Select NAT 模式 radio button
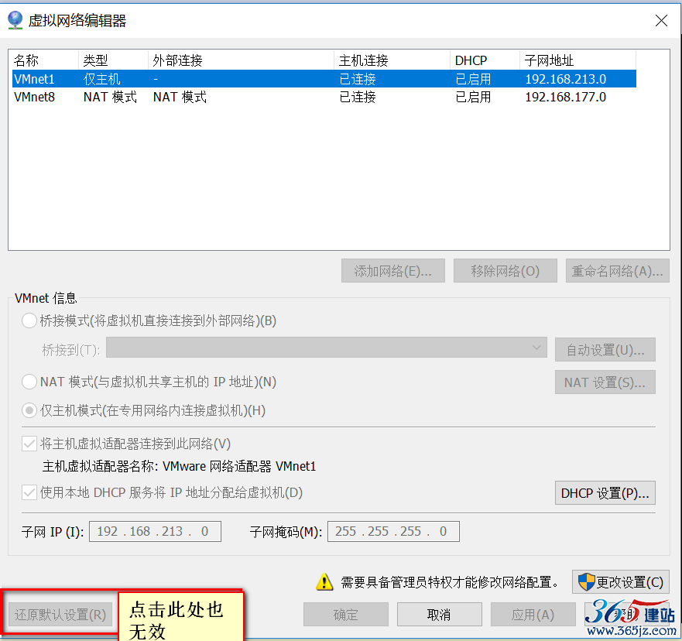682x641 pixels. [29, 382]
